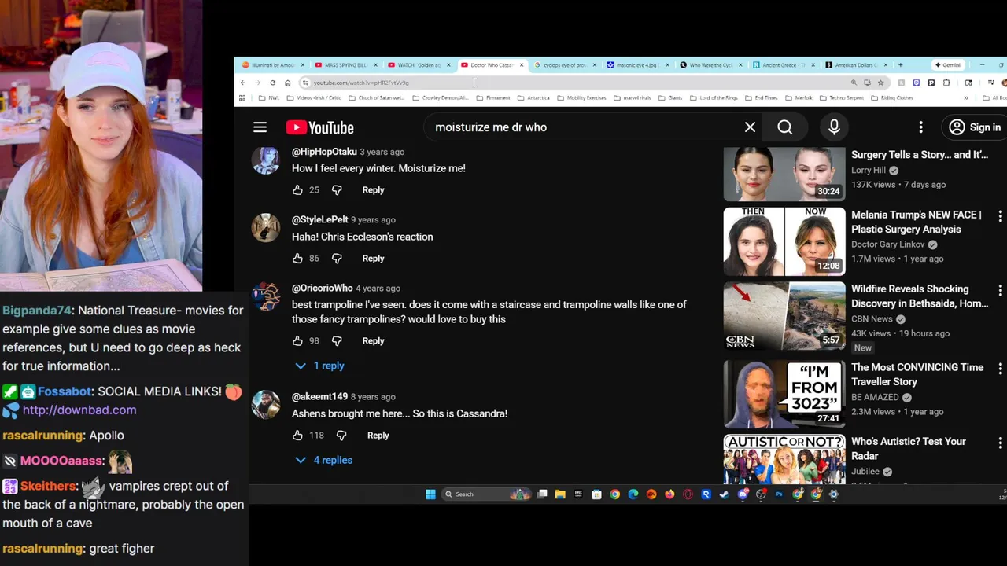The width and height of the screenshot is (1007, 566).
Task: Reply to @StyleLePelt's comment
Action: point(373,259)
